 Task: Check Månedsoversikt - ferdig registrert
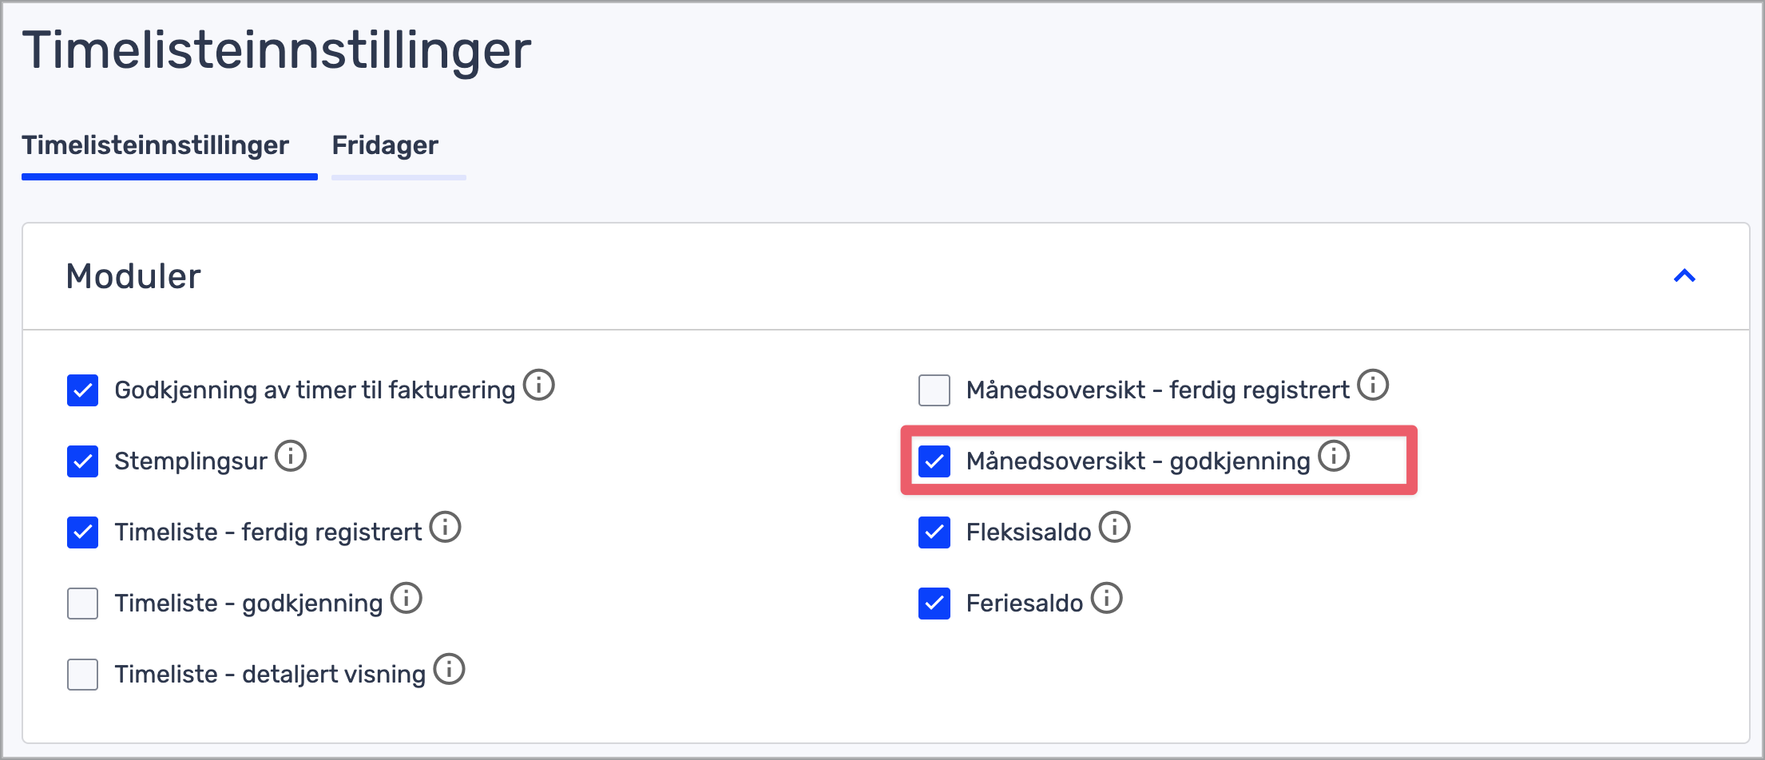coord(934,390)
